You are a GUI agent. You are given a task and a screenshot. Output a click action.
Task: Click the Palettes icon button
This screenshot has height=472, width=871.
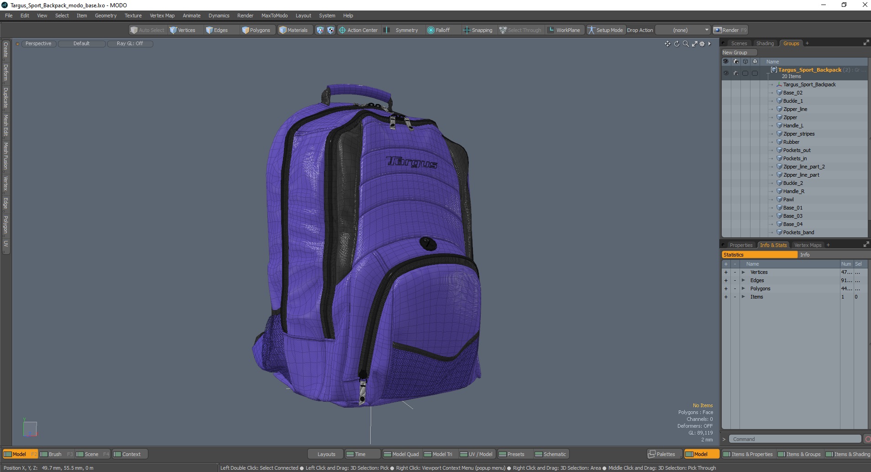click(665, 454)
